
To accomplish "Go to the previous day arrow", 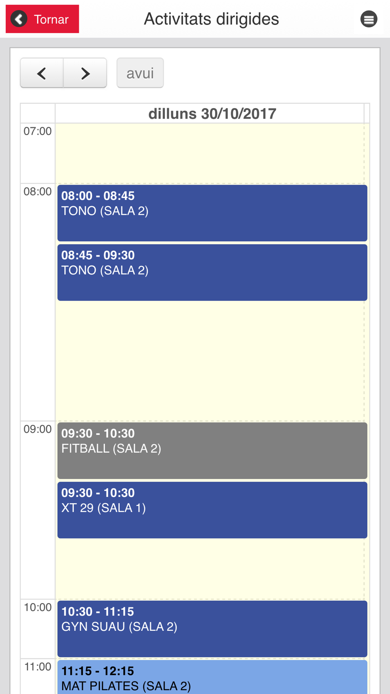I will click(x=42, y=73).
